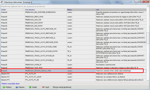The image size is (150, 90).
Task: Click the app icon in the title bar
Action: click(x=2, y=2)
